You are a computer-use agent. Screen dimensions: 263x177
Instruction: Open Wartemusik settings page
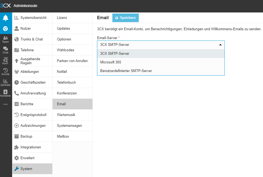[x=72, y=115]
